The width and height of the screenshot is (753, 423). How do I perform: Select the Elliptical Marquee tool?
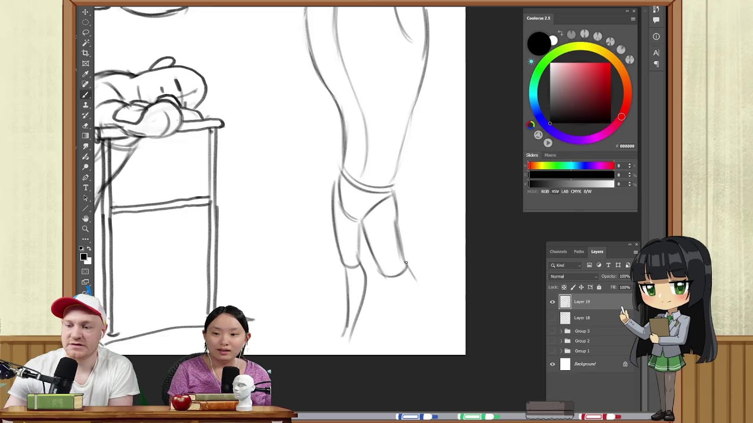85,22
